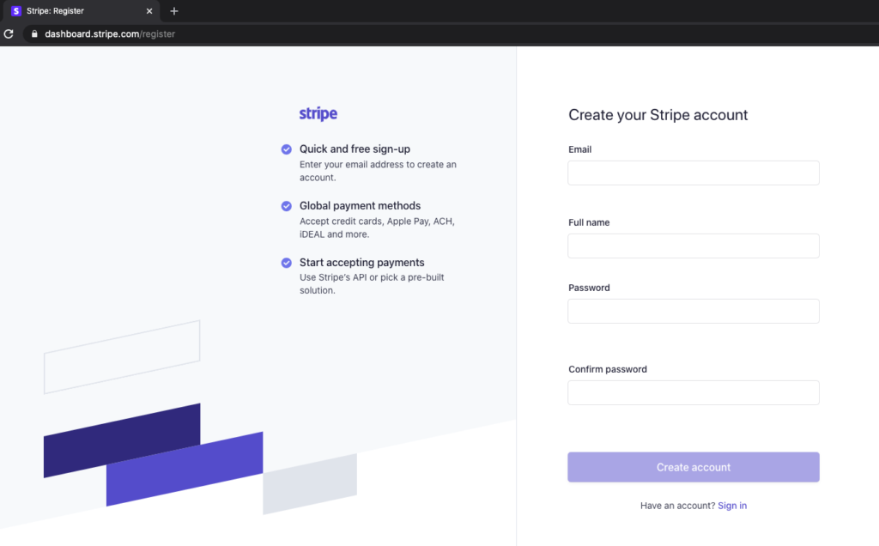879x546 pixels.
Task: Click the purple parallelogram shape bottom left
Action: point(185,468)
